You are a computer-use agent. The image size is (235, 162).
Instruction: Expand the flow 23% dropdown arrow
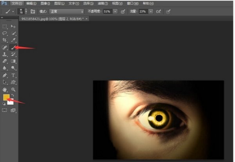[150, 12]
